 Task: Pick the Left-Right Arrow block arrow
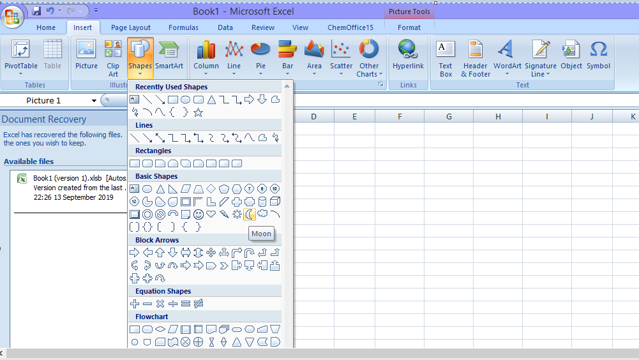(x=185, y=252)
